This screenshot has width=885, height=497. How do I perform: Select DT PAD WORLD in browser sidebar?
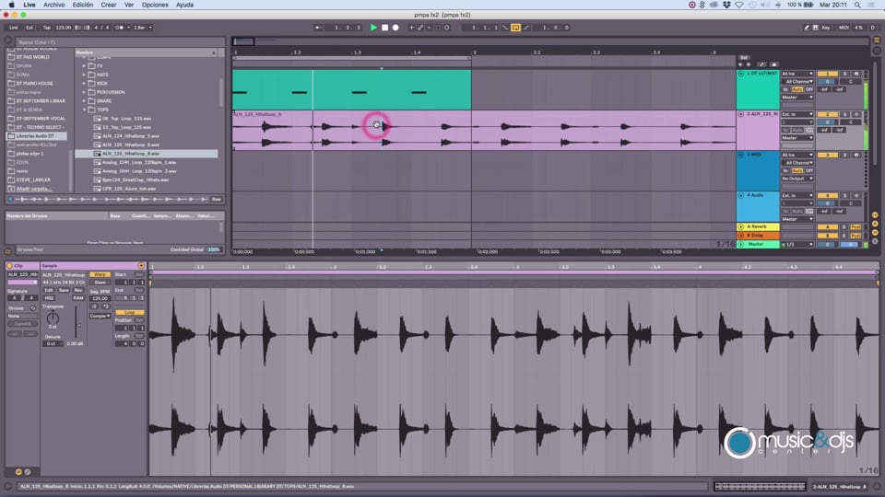click(x=32, y=57)
